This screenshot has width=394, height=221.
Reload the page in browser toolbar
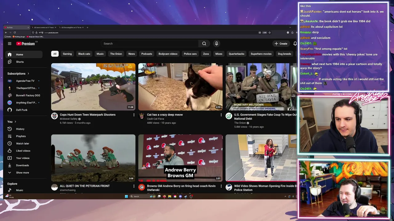pyautogui.click(x=14, y=33)
